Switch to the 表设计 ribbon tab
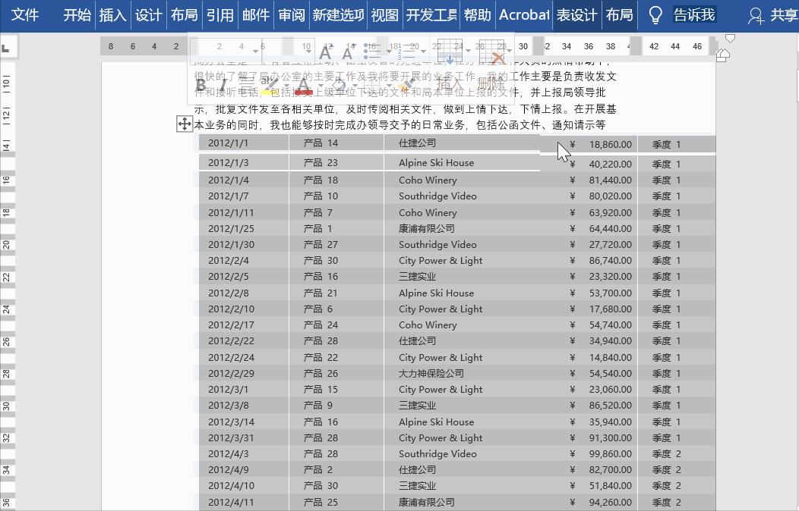 (576, 14)
